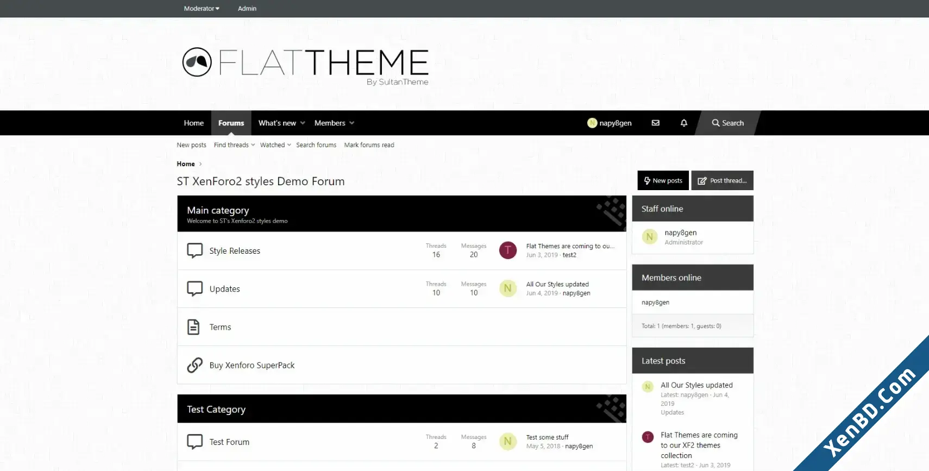Open the Updates forum

(224, 288)
